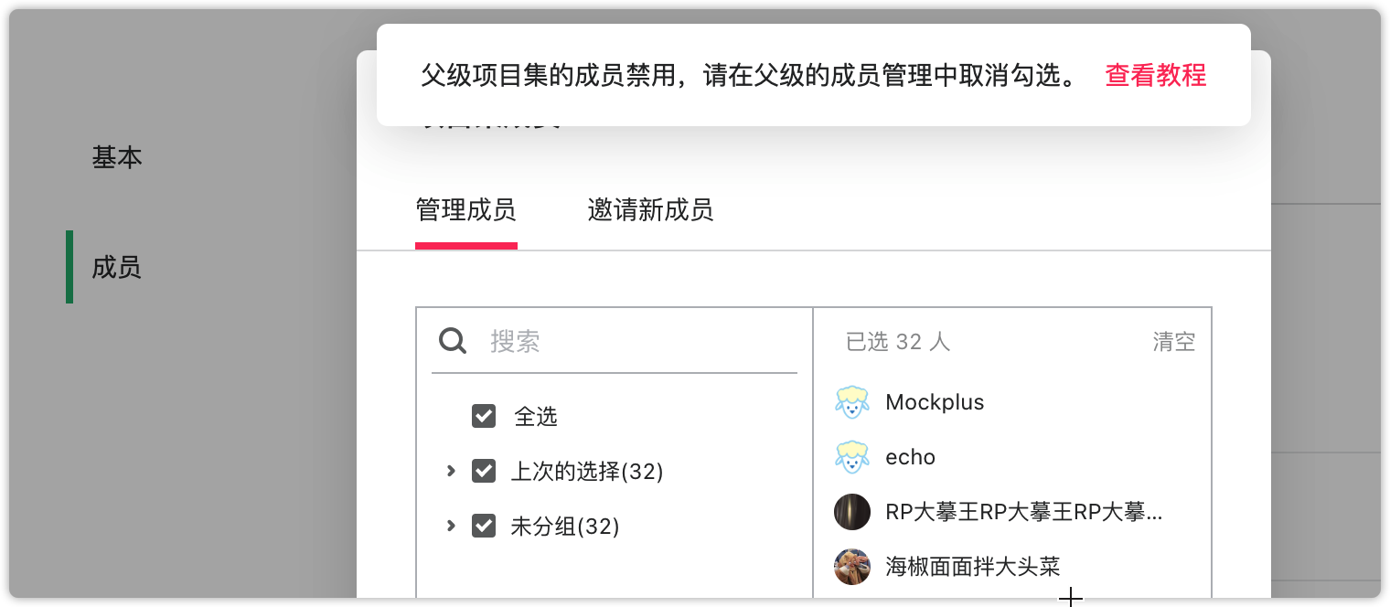Select 成员 in the left sidebar
1390x607 pixels.
point(117,268)
